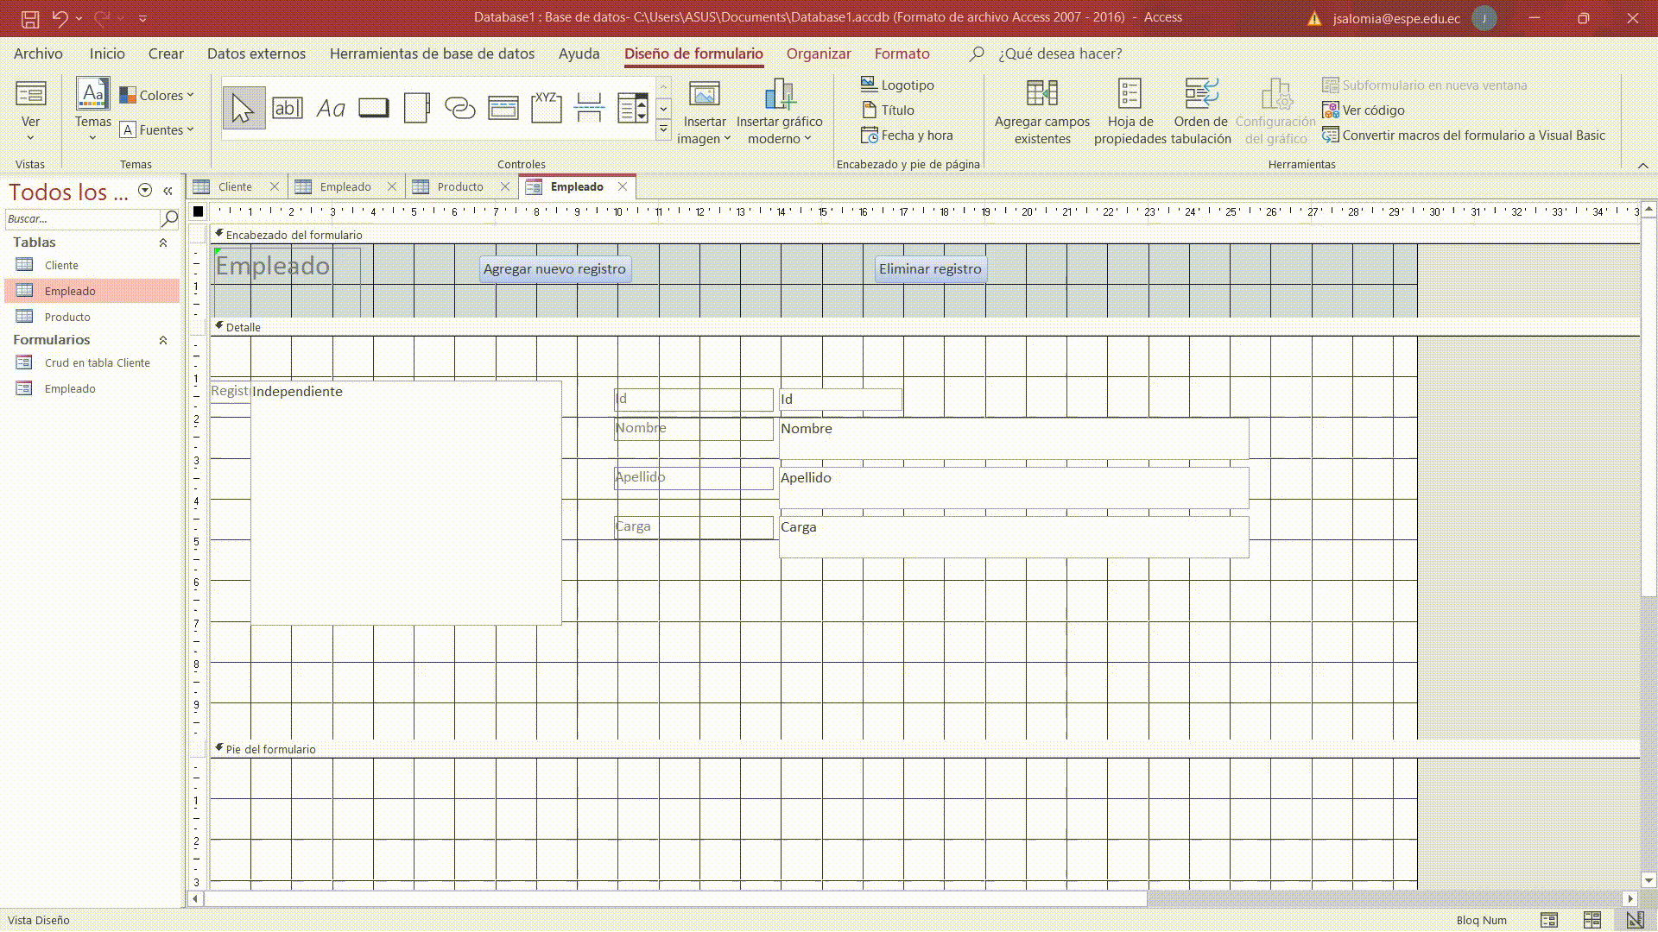Image resolution: width=1658 pixels, height=932 pixels.
Task: Open the Fuentes dropdown
Action: coord(156,130)
